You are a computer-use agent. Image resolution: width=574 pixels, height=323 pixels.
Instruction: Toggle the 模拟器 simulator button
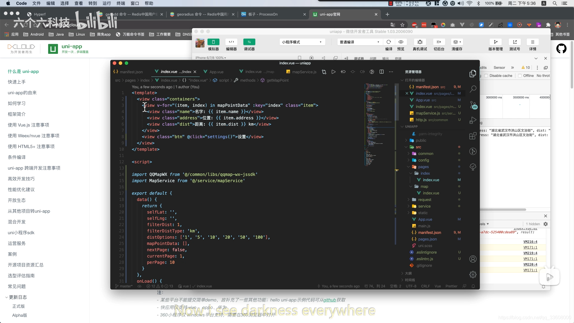click(x=213, y=42)
